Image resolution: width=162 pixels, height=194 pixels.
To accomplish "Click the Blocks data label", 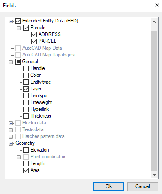I will [34, 123].
